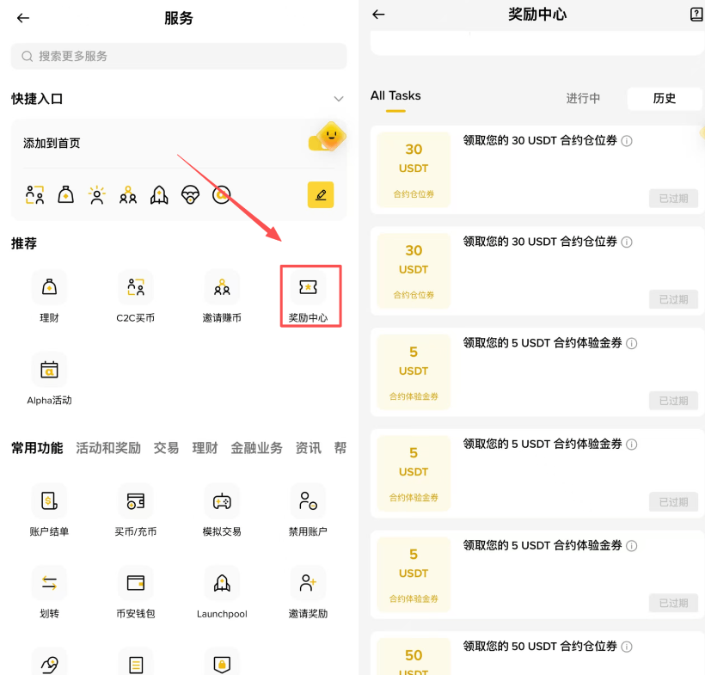Tap the shield lock icon in bottom row
705x675 pixels.
click(222, 663)
